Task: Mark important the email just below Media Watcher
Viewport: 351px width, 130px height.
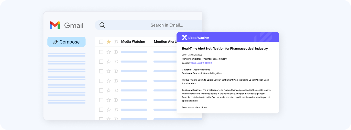Action: (x=116, y=52)
